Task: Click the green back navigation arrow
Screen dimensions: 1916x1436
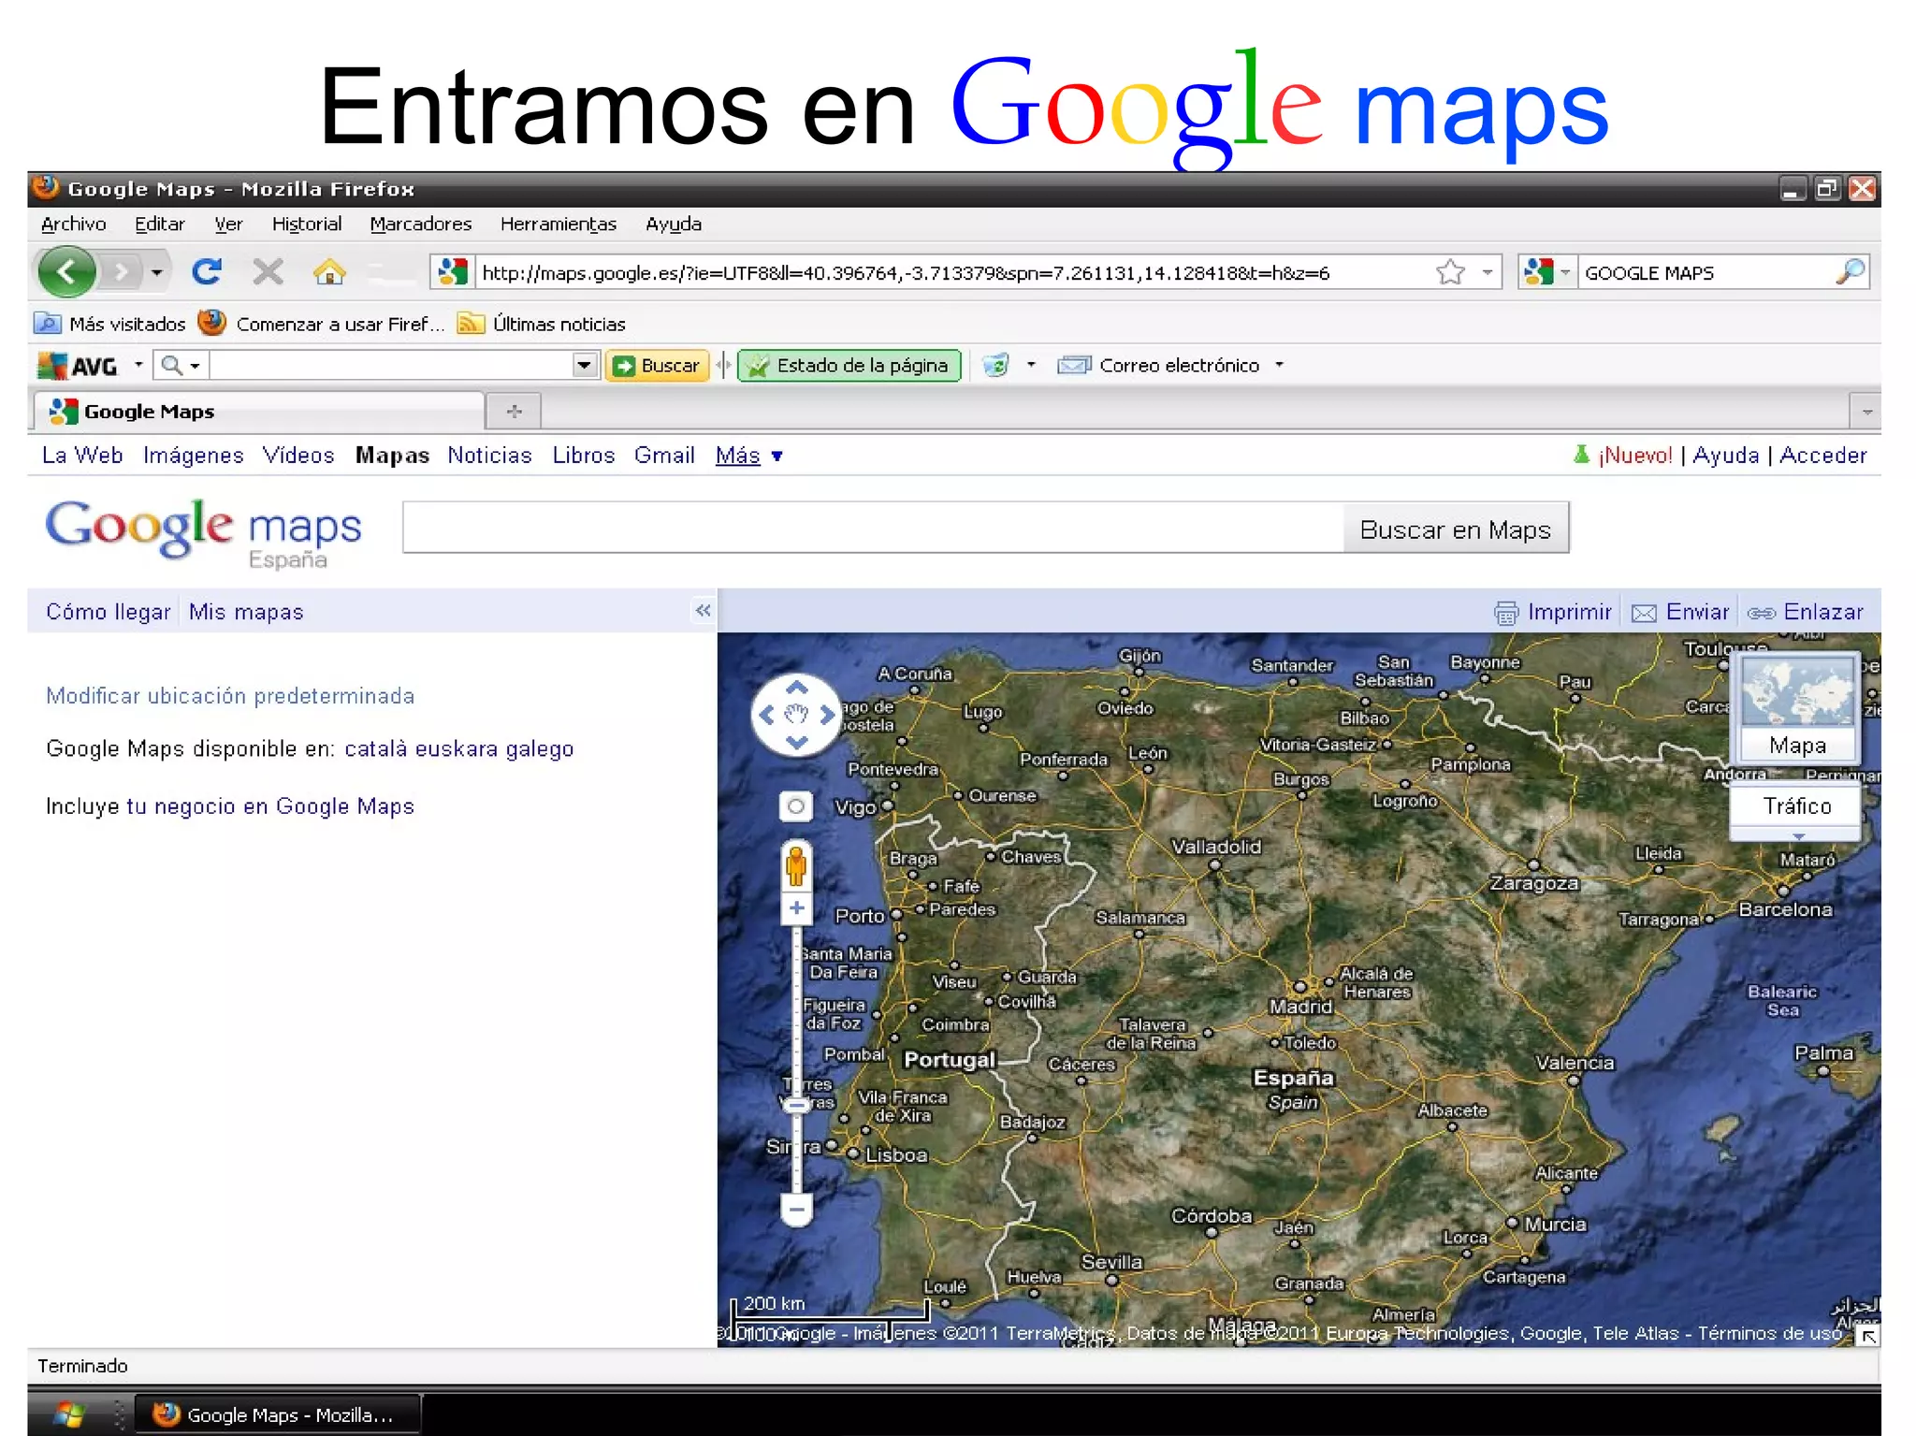Action: (x=67, y=272)
